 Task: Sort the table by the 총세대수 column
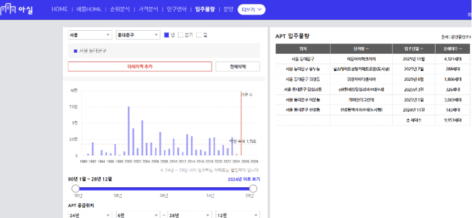tap(452, 49)
